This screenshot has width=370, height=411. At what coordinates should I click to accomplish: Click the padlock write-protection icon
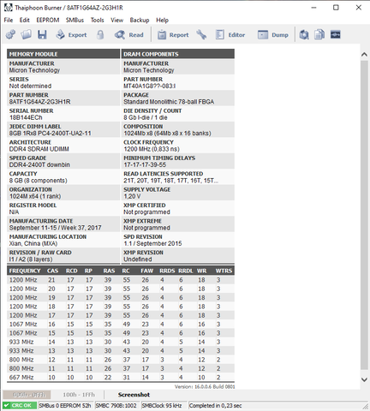100,35
